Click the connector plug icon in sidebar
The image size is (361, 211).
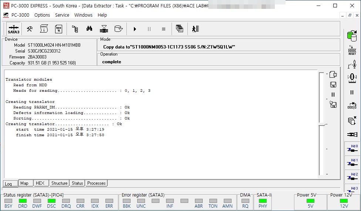coord(352,134)
